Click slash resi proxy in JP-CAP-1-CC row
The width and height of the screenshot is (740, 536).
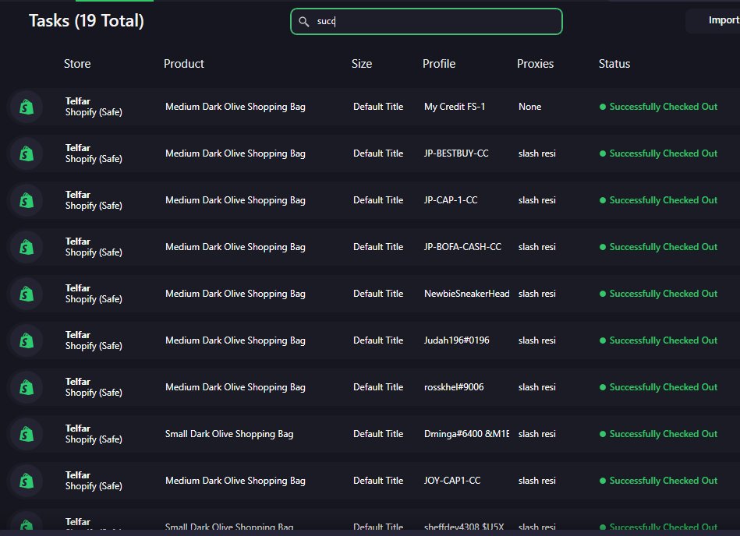[x=537, y=200]
